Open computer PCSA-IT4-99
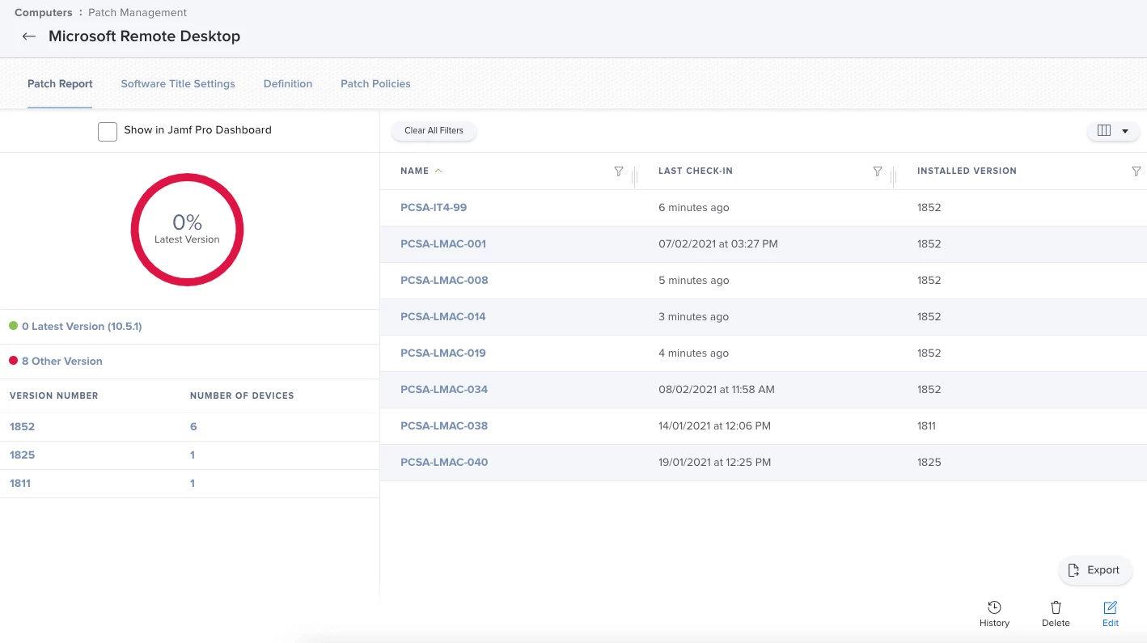1147x643 pixels. tap(434, 208)
